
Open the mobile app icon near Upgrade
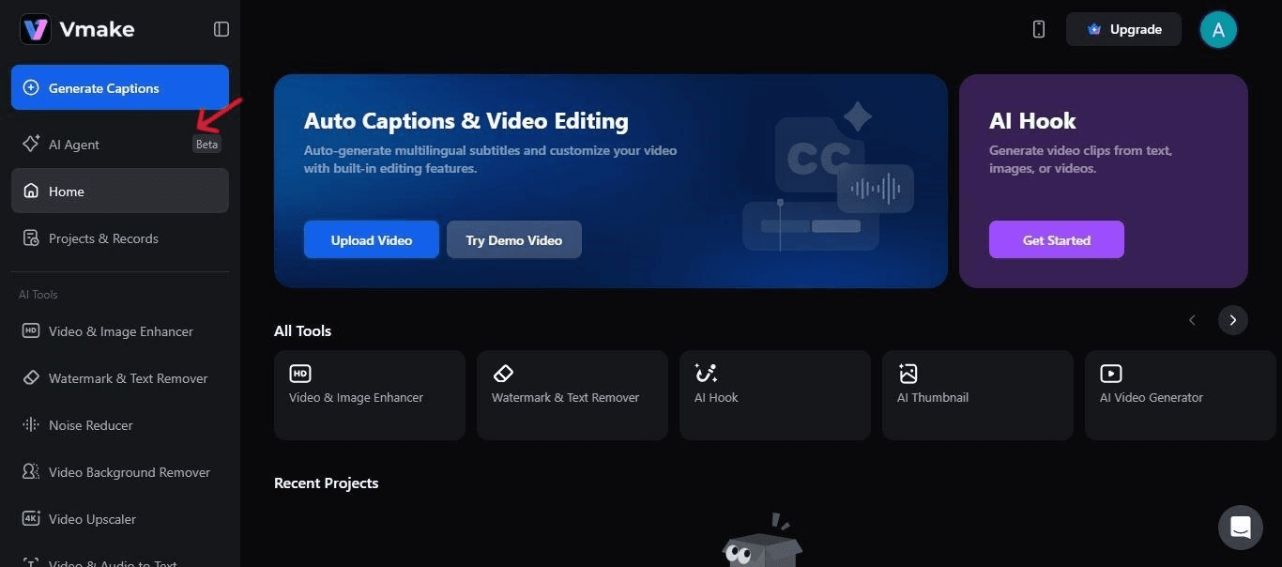coord(1038,28)
